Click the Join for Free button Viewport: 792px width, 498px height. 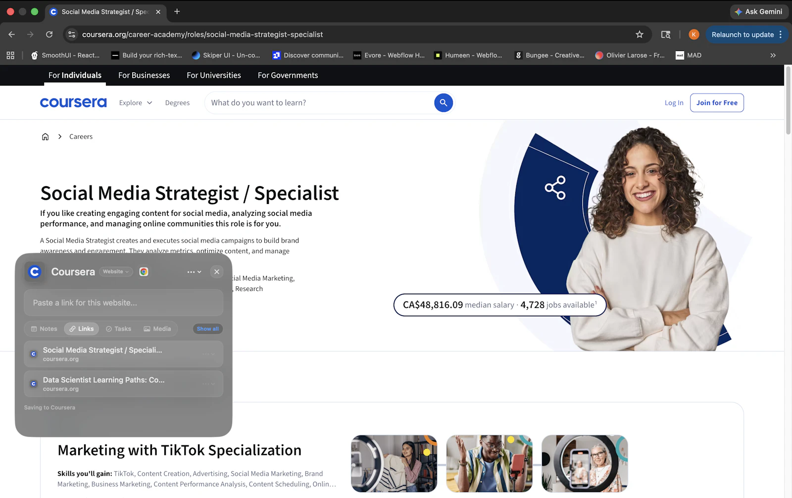click(x=717, y=103)
